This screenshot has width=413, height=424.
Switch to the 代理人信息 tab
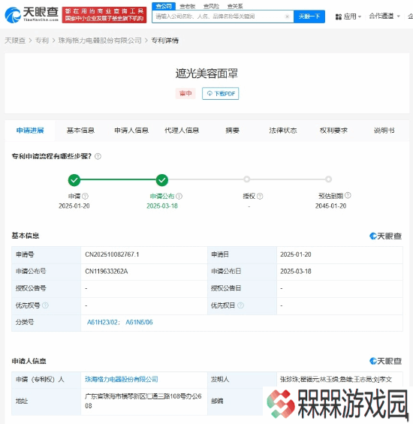coord(182,131)
